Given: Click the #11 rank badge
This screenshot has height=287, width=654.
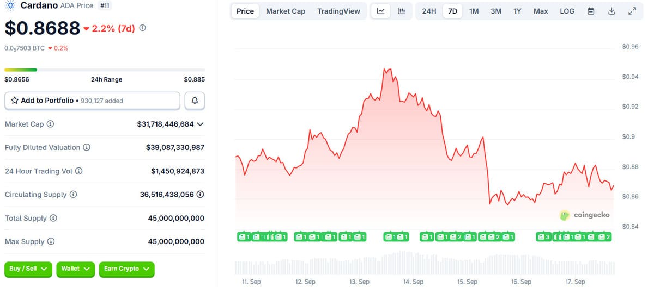Looking at the screenshot, I should click(x=106, y=5).
